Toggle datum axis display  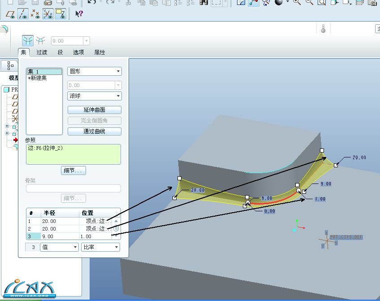[22, 14]
